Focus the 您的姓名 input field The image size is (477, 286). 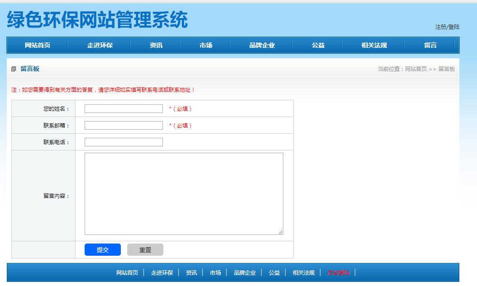[x=124, y=109]
